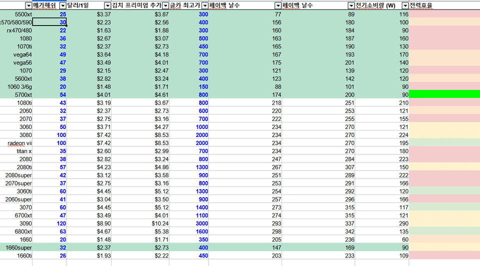The width and height of the screenshot is (480, 266).
Task: Select the 2070super name cell
Action: click(x=16, y=183)
